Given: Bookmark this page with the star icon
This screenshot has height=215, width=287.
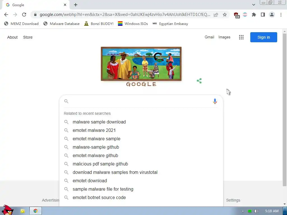Looking at the screenshot, I should click(225, 15).
